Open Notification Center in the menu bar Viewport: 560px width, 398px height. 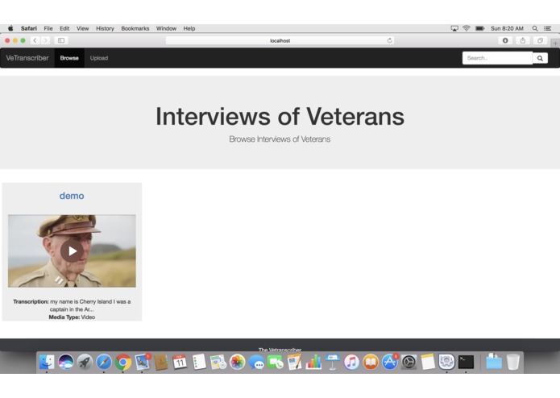[x=547, y=28]
